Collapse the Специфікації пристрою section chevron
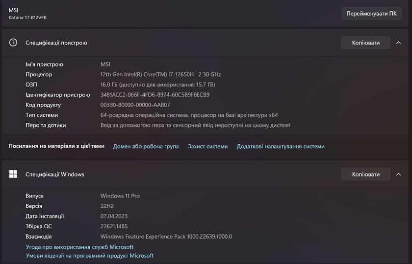This screenshot has height=264, width=412. coord(399,43)
